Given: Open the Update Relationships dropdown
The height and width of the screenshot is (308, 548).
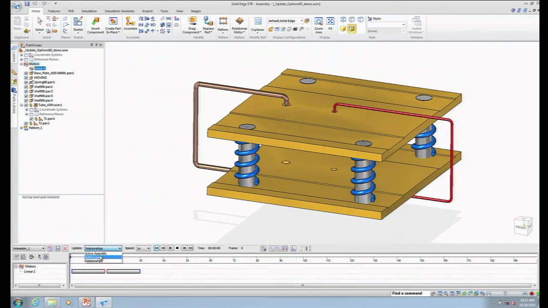Looking at the screenshot, I should tap(103, 248).
